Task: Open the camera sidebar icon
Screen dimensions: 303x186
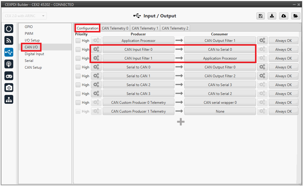Action: tap(9, 88)
